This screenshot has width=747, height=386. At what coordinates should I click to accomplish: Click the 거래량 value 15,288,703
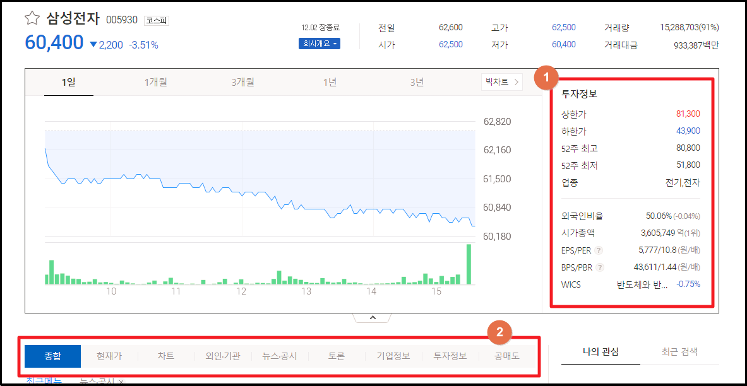[679, 28]
